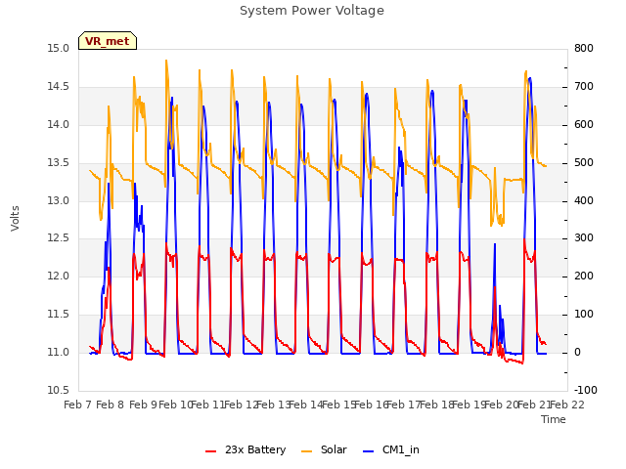Screen dimensions: 626x469
Task: Click the 11.5 left axis tick label
Action: (x=59, y=315)
